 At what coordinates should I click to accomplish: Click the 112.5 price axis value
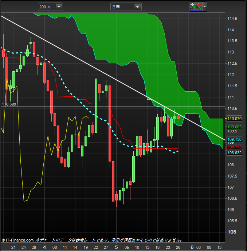[232, 63]
